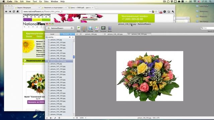
Task: Click the website bouquet thumbnail in Chrome
Action: click(36, 83)
